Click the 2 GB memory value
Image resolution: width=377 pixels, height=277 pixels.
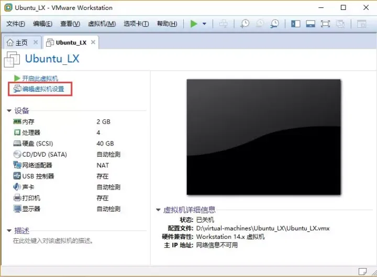coord(103,121)
